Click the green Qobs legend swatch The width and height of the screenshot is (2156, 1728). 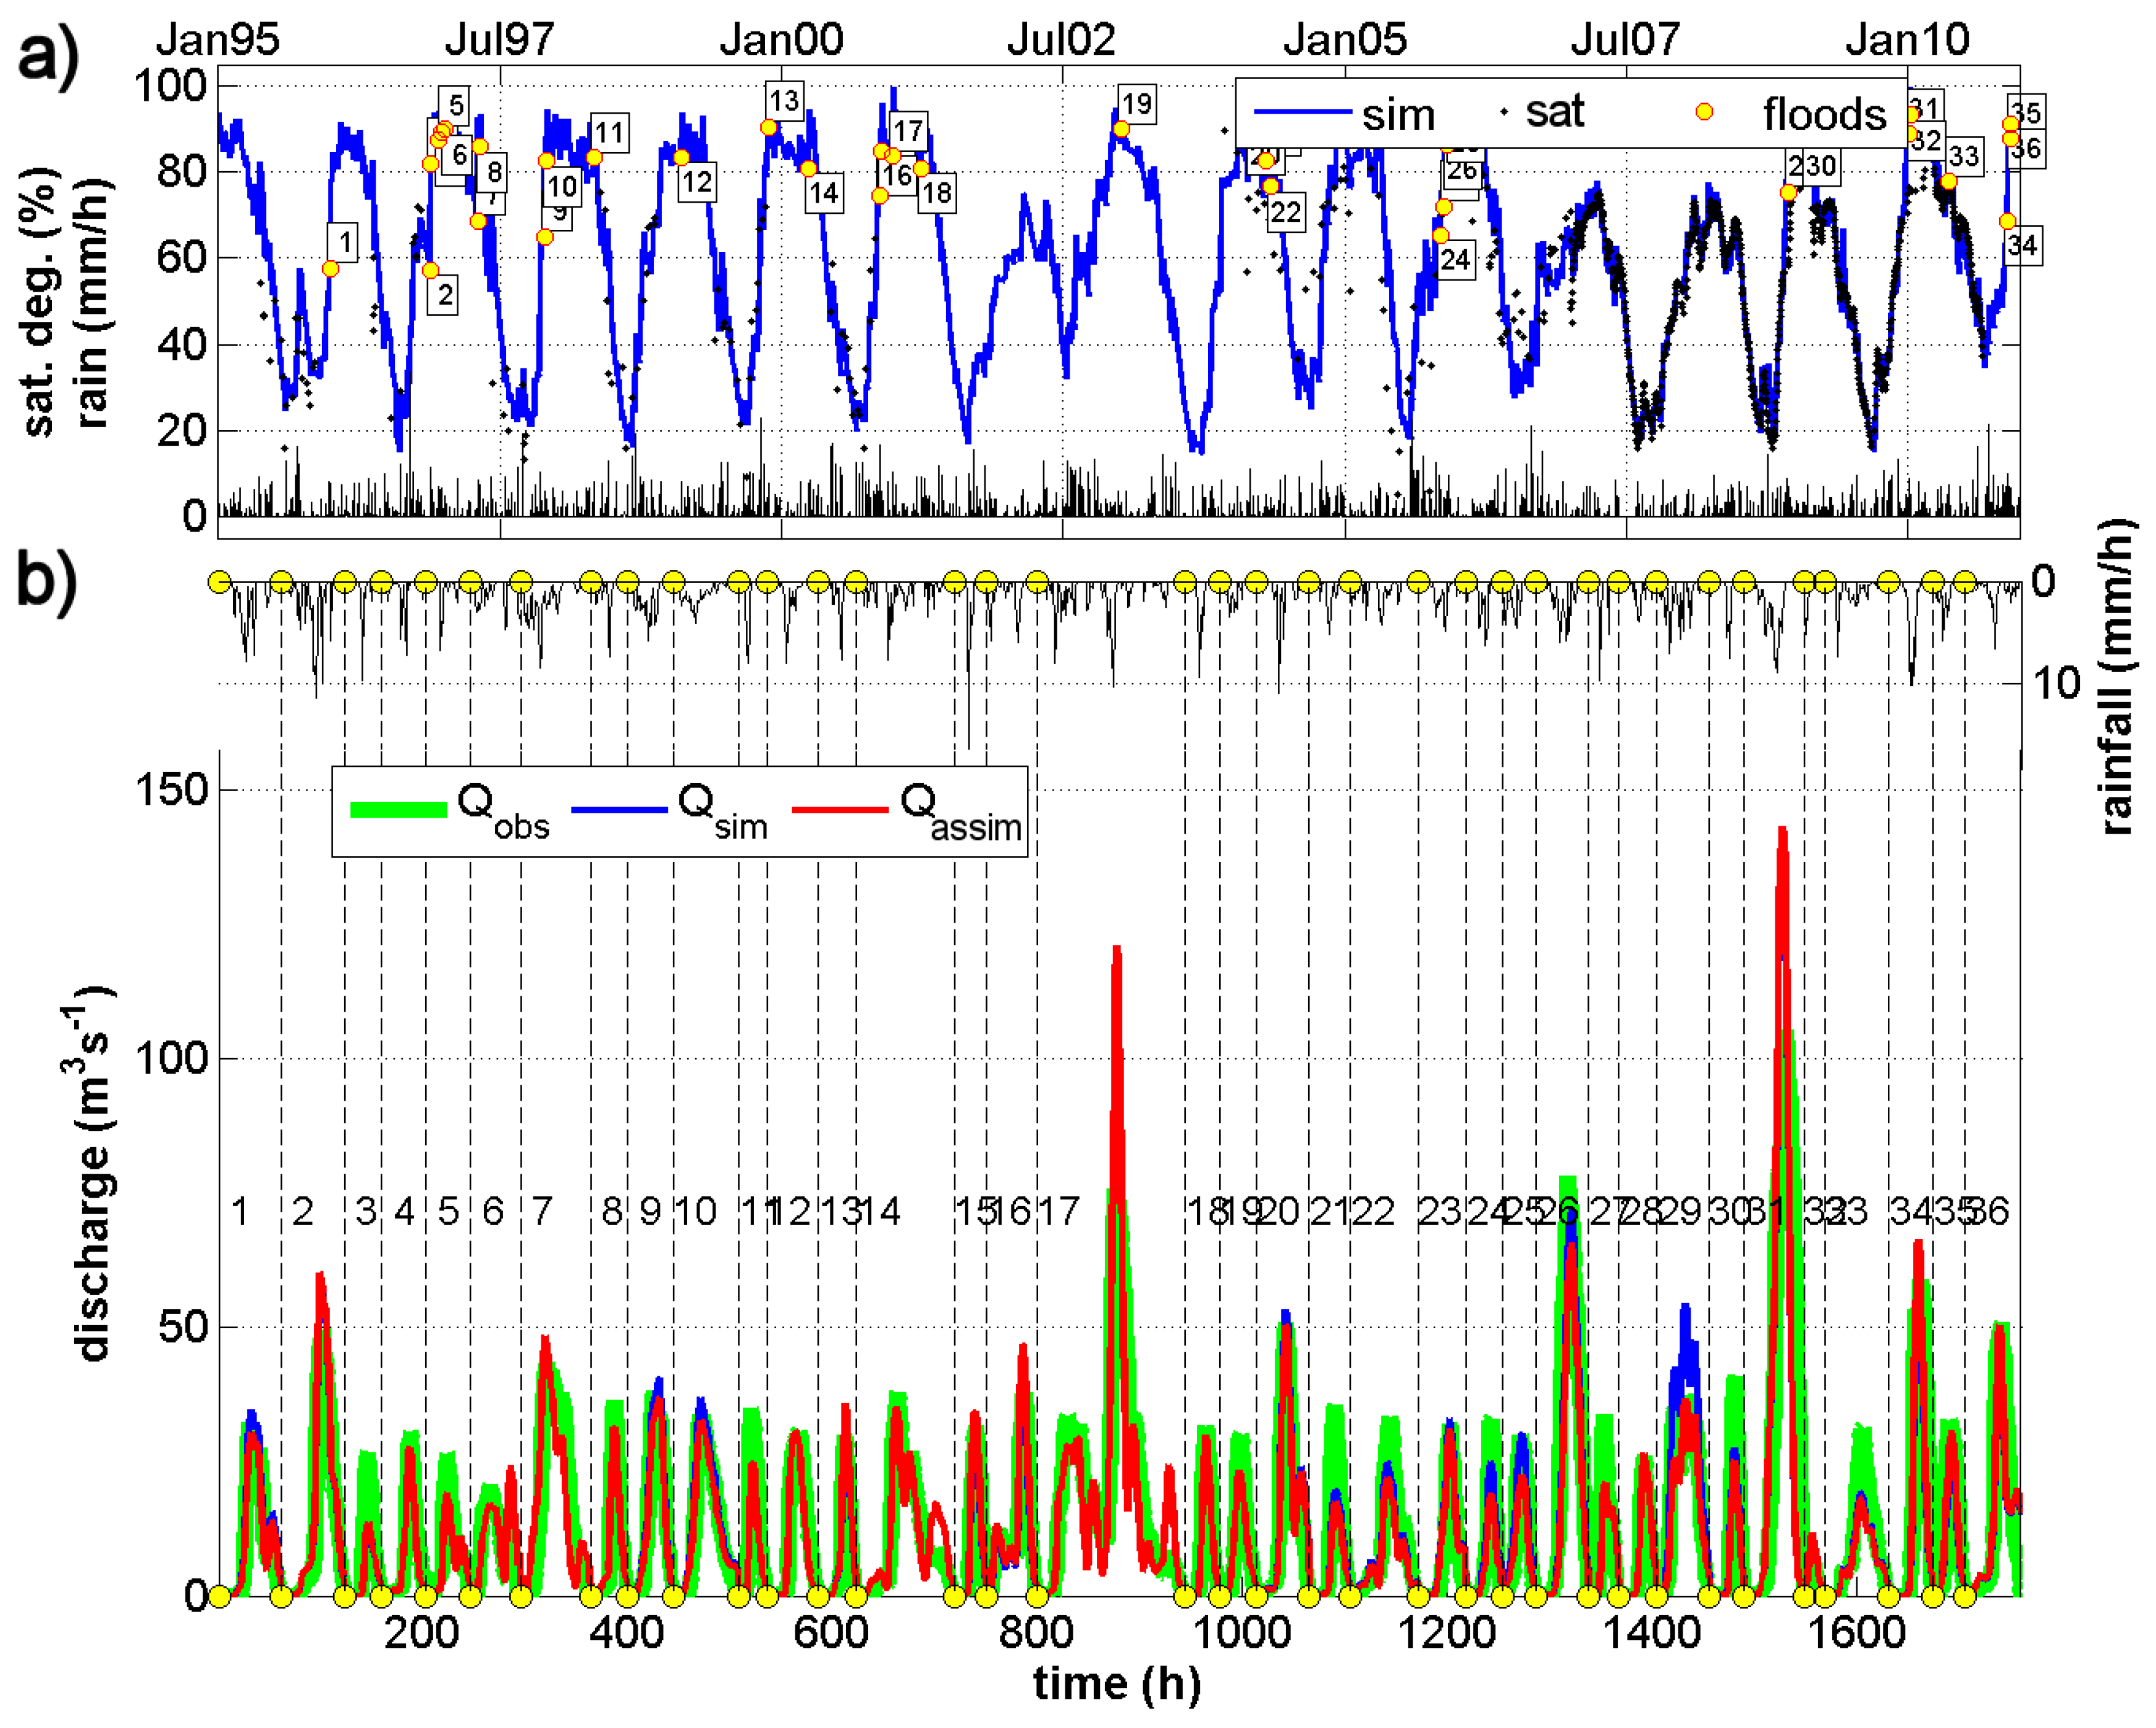(x=398, y=810)
